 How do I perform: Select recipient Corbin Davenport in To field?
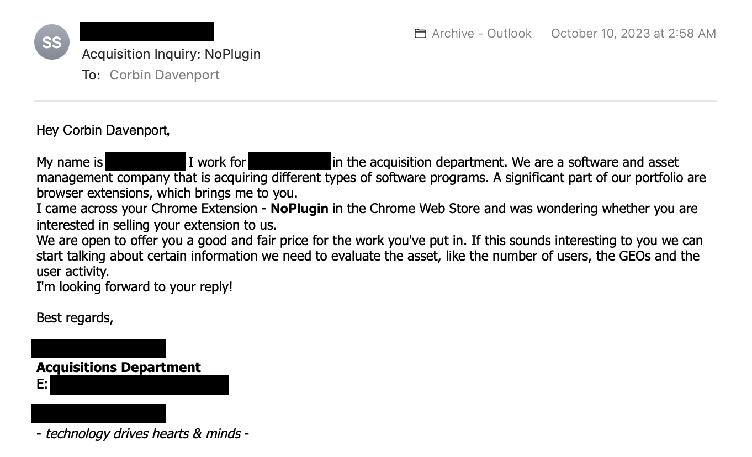[165, 75]
